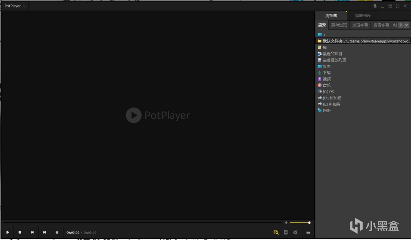
Task: Click the 00:00:00 elapsed time display
Action: [73, 233]
